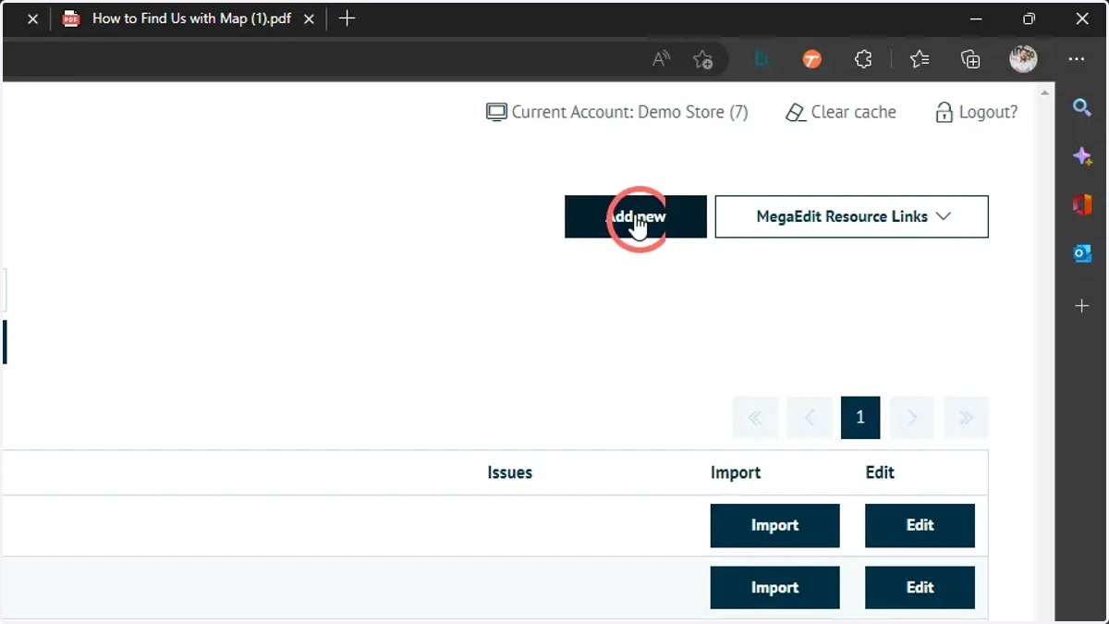Click the browser profile avatar

pos(1023,59)
